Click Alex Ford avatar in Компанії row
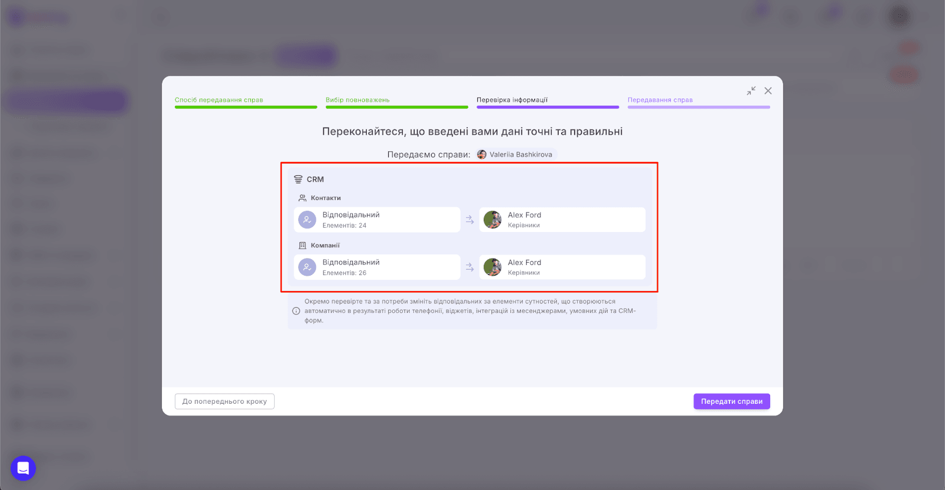Image resolution: width=945 pixels, height=490 pixels. coord(493,267)
